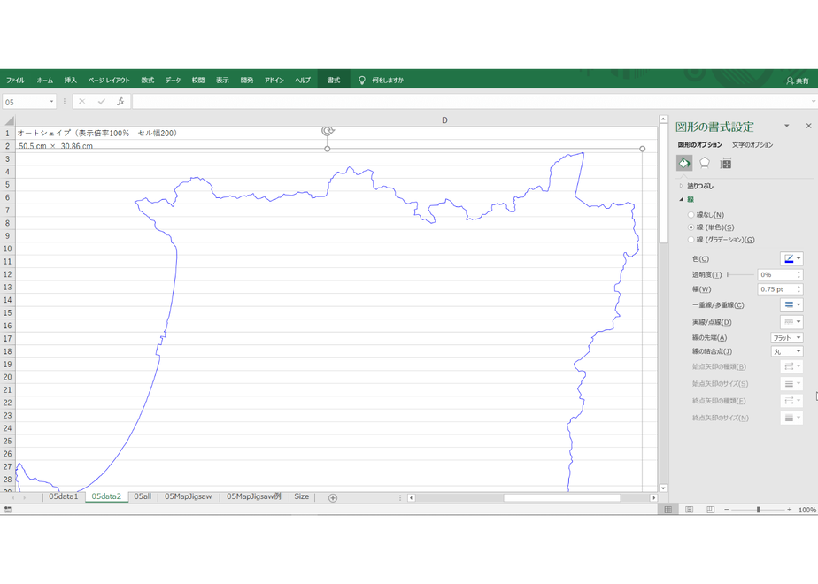This screenshot has width=818, height=584.
Task: Click the transparency slider
Action: 741,274
